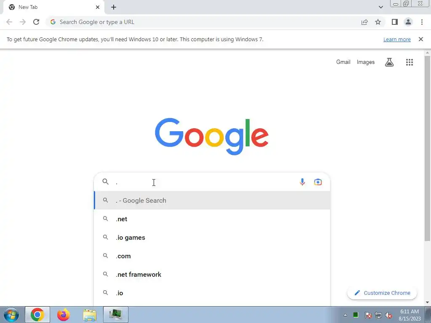
Task: Select the ". - Google Search" suggestion
Action: tap(212, 201)
